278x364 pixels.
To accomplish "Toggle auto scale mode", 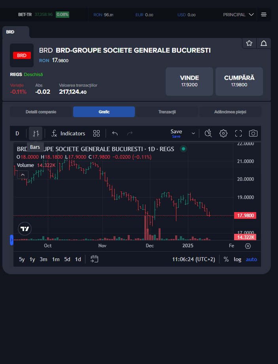I will tap(252, 259).
